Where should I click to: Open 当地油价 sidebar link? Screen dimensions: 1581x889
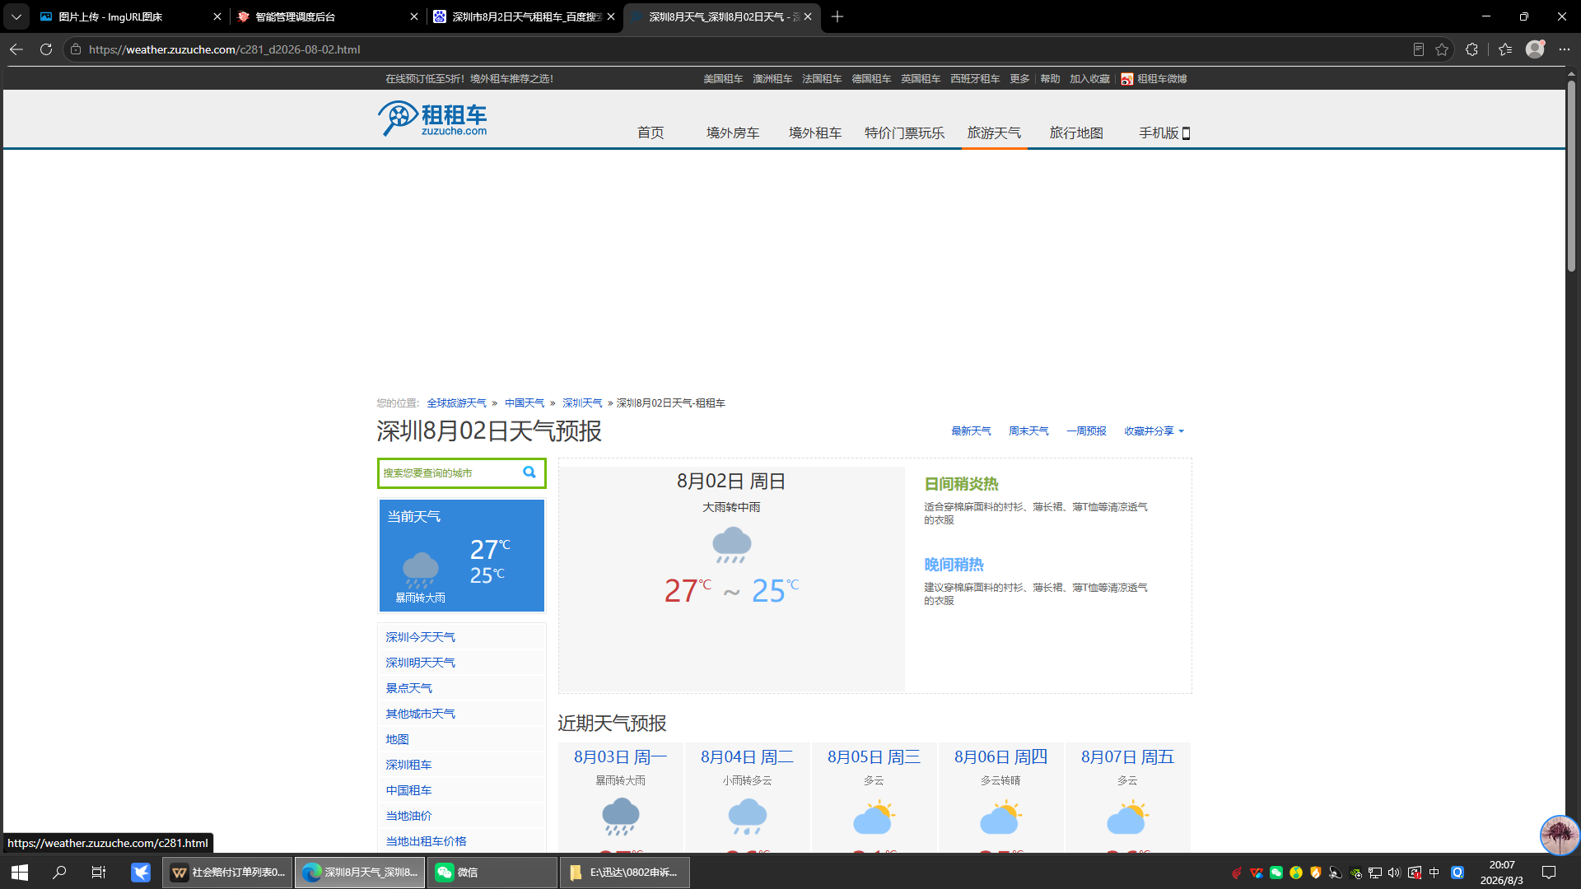(408, 816)
